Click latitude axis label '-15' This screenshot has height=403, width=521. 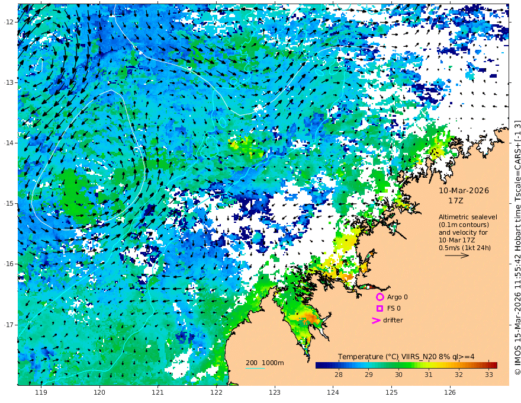[x=8, y=203]
